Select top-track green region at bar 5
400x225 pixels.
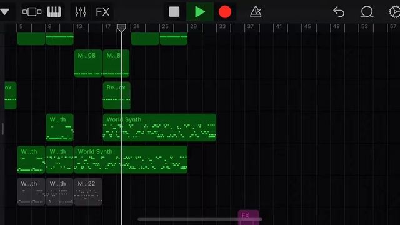31,39
